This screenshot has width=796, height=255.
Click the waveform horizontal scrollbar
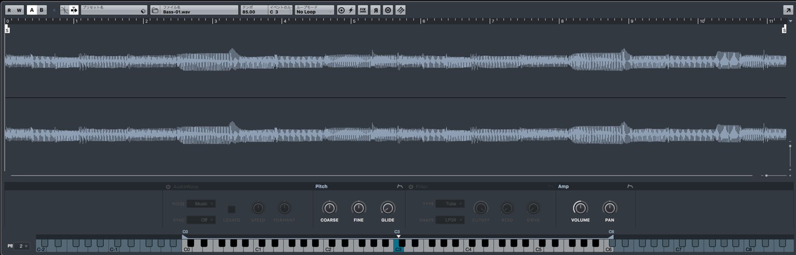(x=381, y=176)
